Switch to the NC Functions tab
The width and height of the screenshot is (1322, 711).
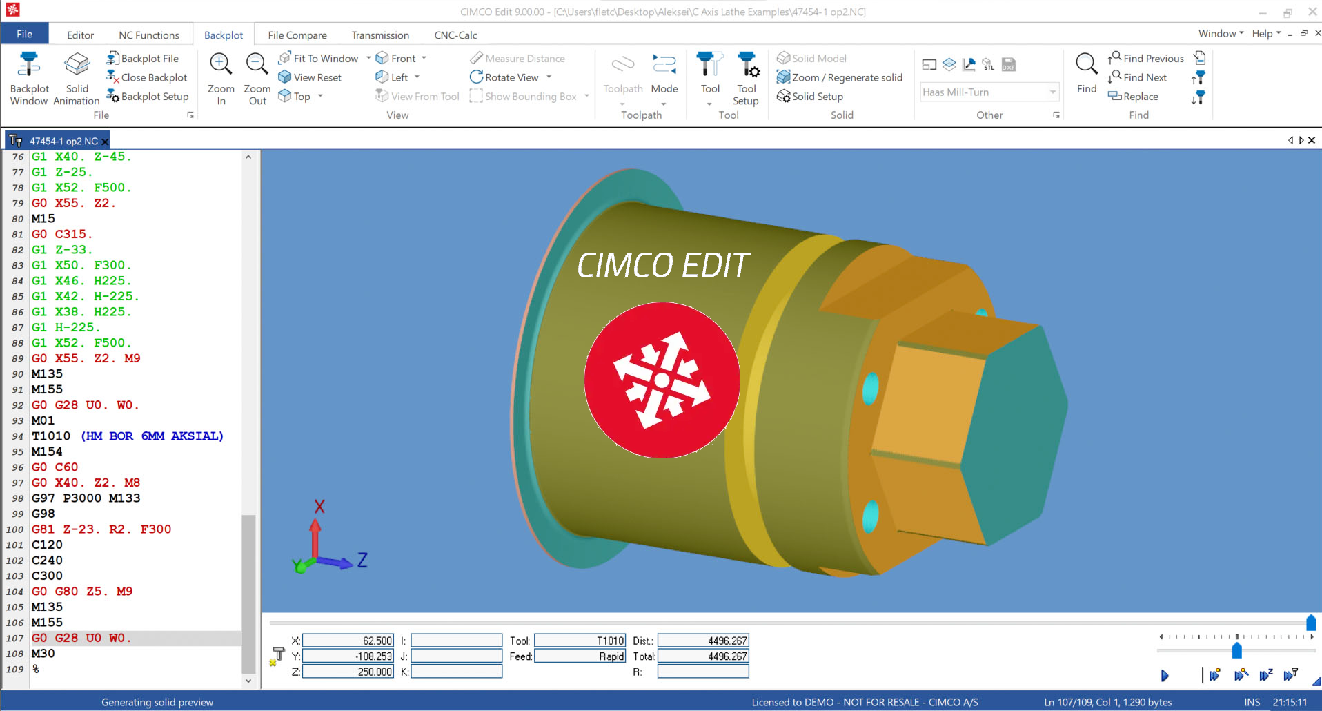coord(148,35)
